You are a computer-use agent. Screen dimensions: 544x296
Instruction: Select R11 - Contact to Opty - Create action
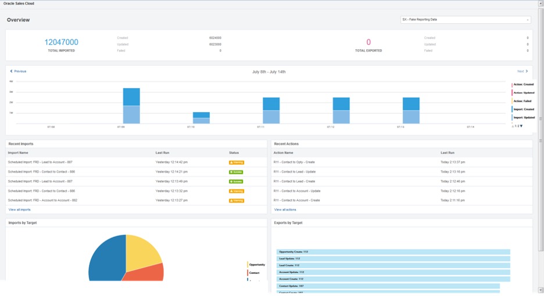pos(294,162)
